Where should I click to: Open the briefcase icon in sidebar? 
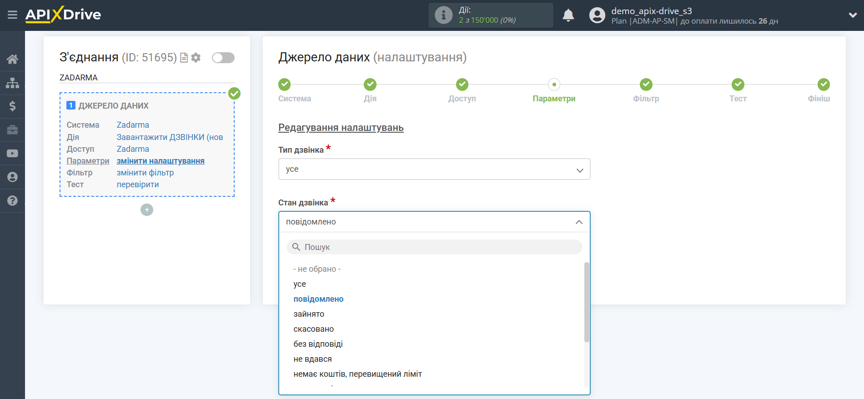[12, 130]
